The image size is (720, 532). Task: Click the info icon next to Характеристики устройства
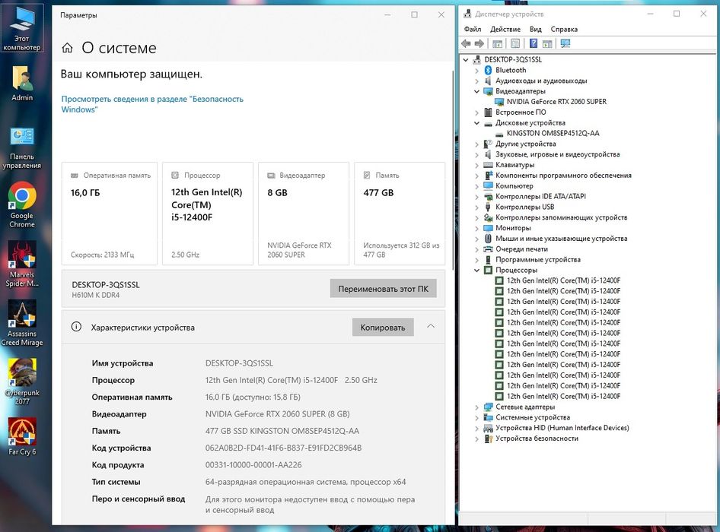(76, 327)
